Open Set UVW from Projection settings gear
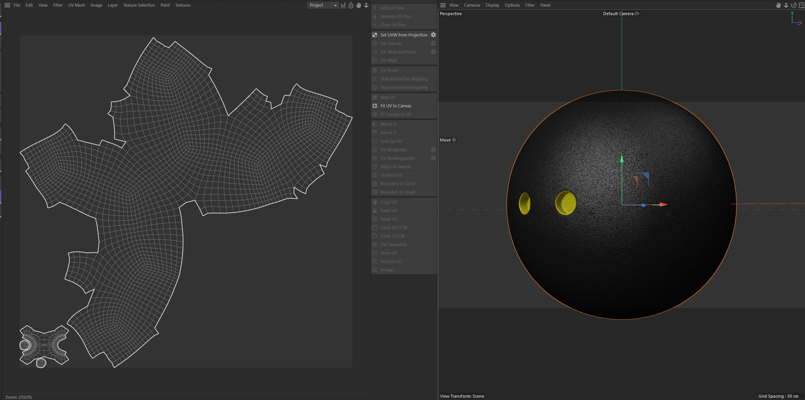 coord(433,35)
